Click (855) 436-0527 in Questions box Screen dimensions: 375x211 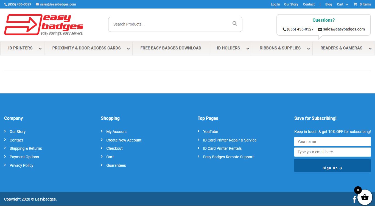tap(300, 29)
